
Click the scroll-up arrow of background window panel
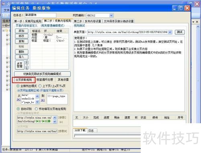pos(198,27)
